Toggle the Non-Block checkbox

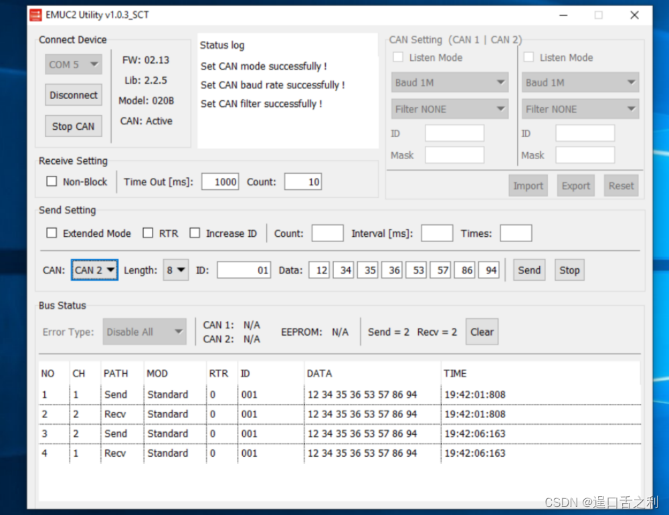[52, 181]
